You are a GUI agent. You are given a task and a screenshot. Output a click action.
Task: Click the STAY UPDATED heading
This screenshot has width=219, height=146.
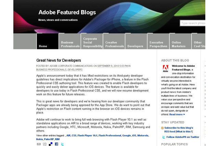tap(172, 122)
